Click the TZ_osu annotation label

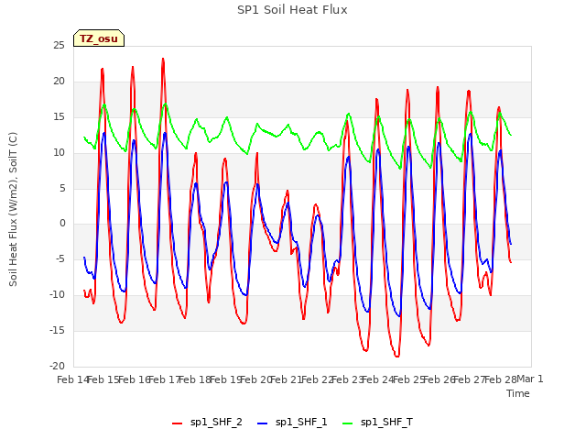coord(99,38)
